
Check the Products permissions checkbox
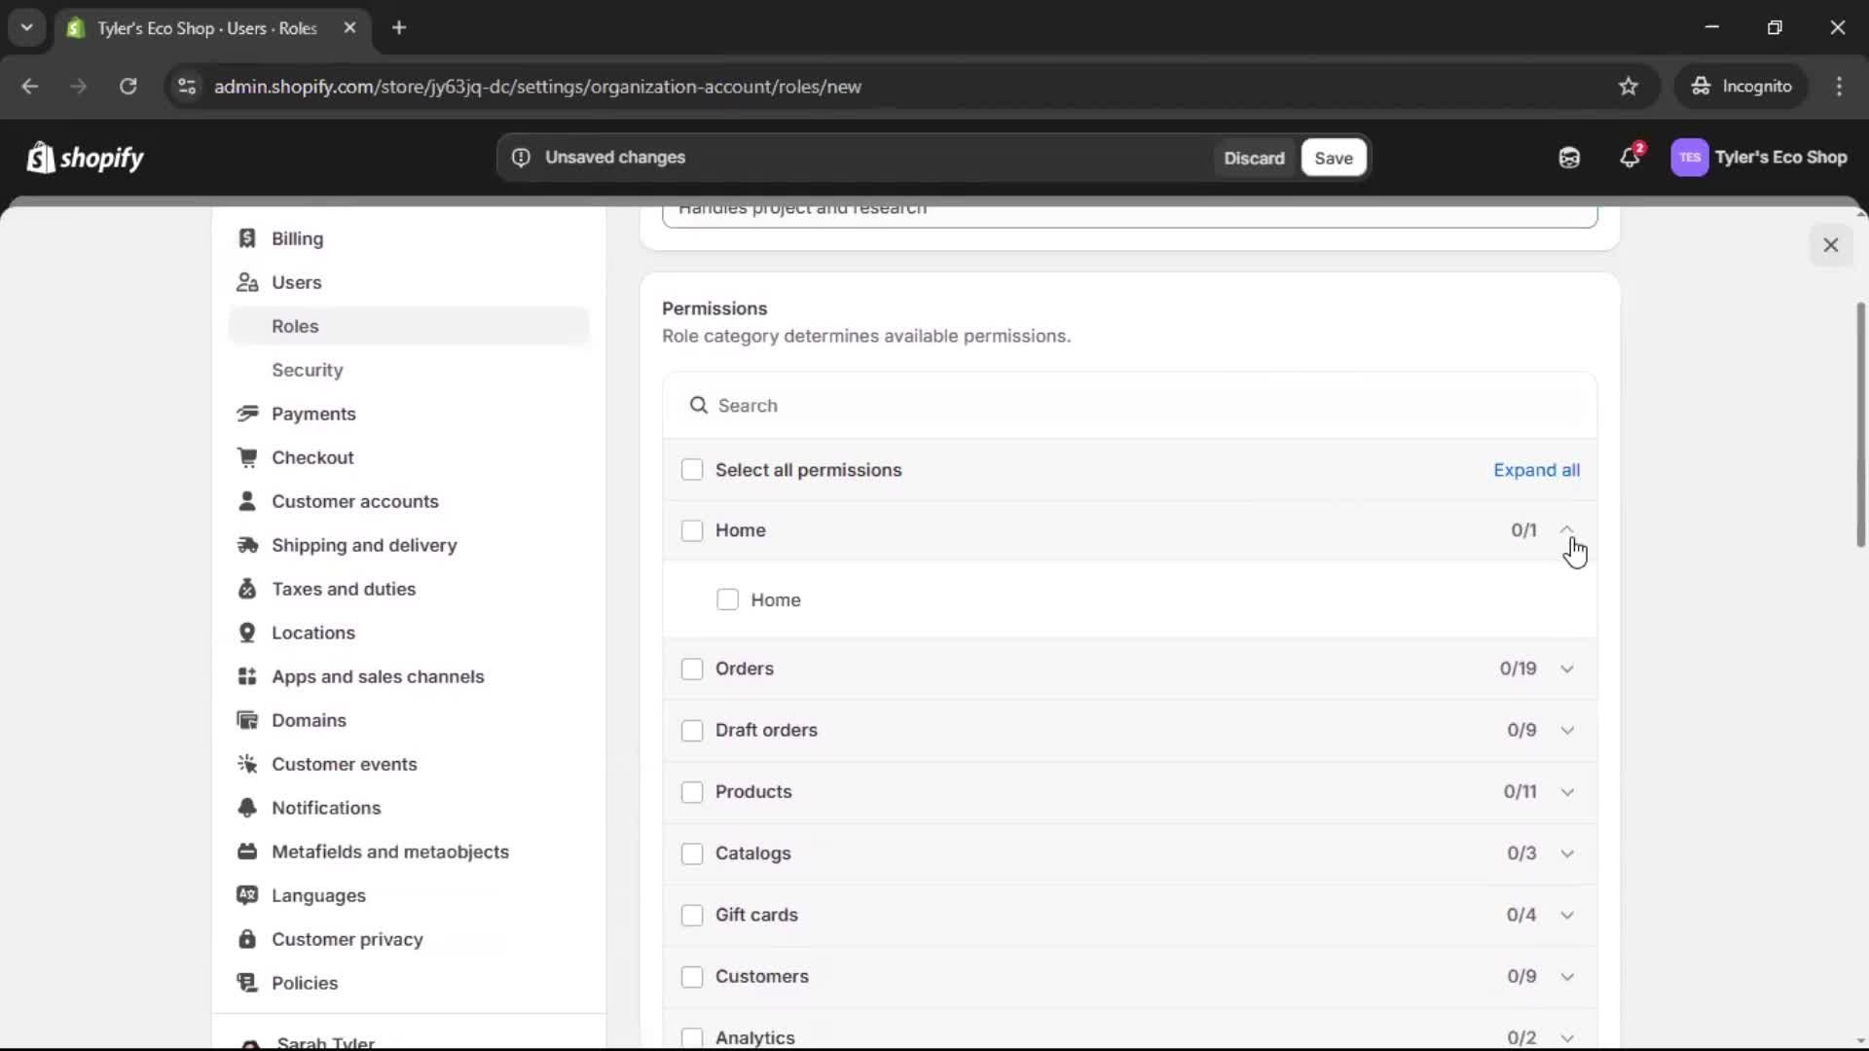(692, 792)
